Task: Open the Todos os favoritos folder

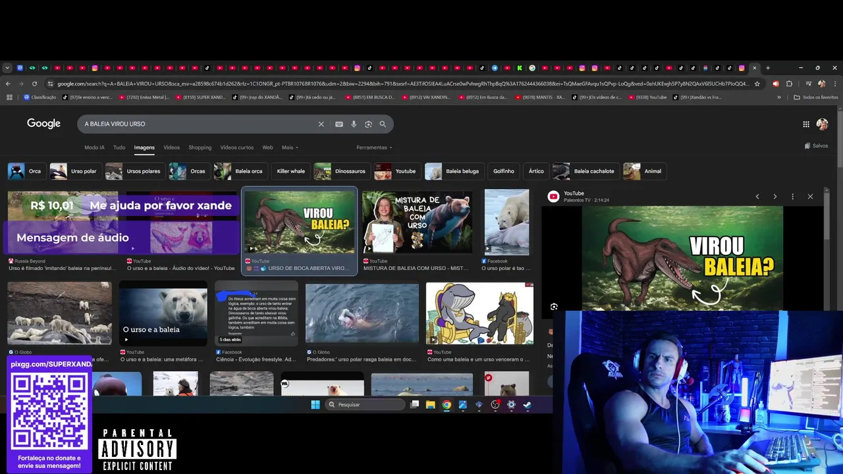Action: point(816,97)
